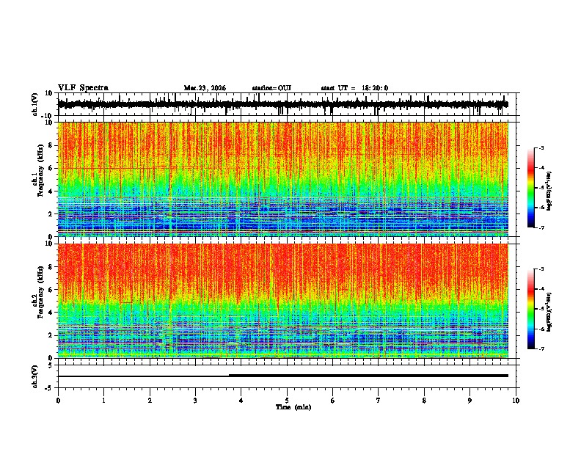This screenshot has width=581, height=449.
Task: Click the "station=OUI" header label
Action: (x=271, y=88)
